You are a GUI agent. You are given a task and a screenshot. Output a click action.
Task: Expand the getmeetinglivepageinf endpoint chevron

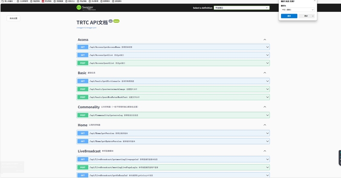[267, 159]
